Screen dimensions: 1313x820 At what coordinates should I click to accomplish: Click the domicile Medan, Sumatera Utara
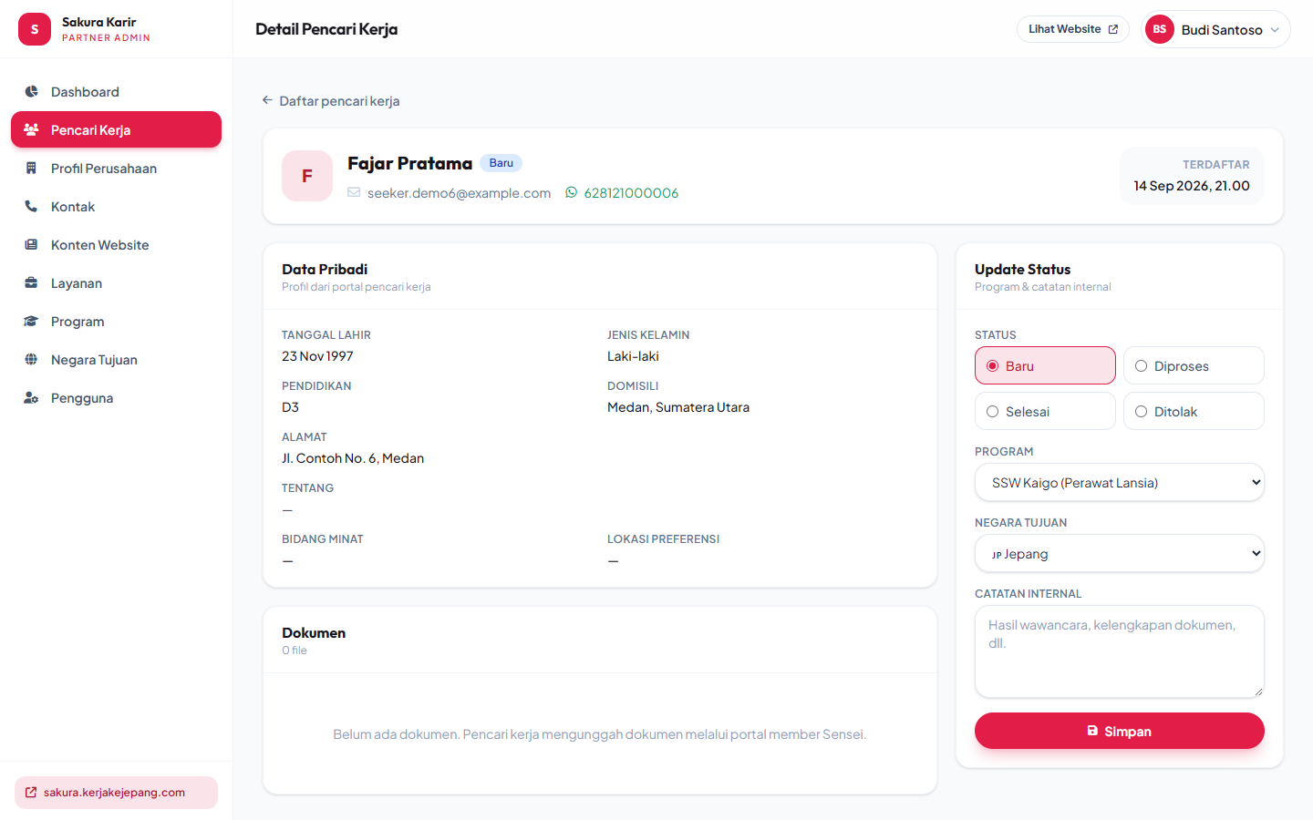(x=678, y=407)
